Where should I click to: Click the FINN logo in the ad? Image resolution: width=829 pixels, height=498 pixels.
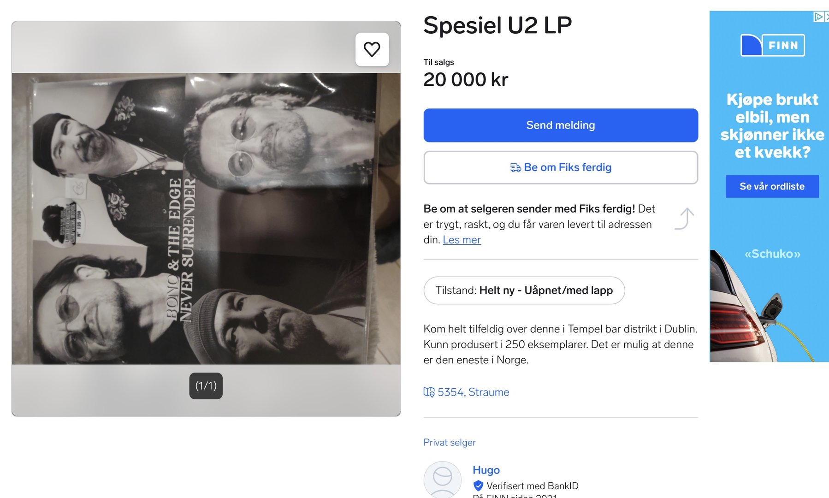coord(772,45)
